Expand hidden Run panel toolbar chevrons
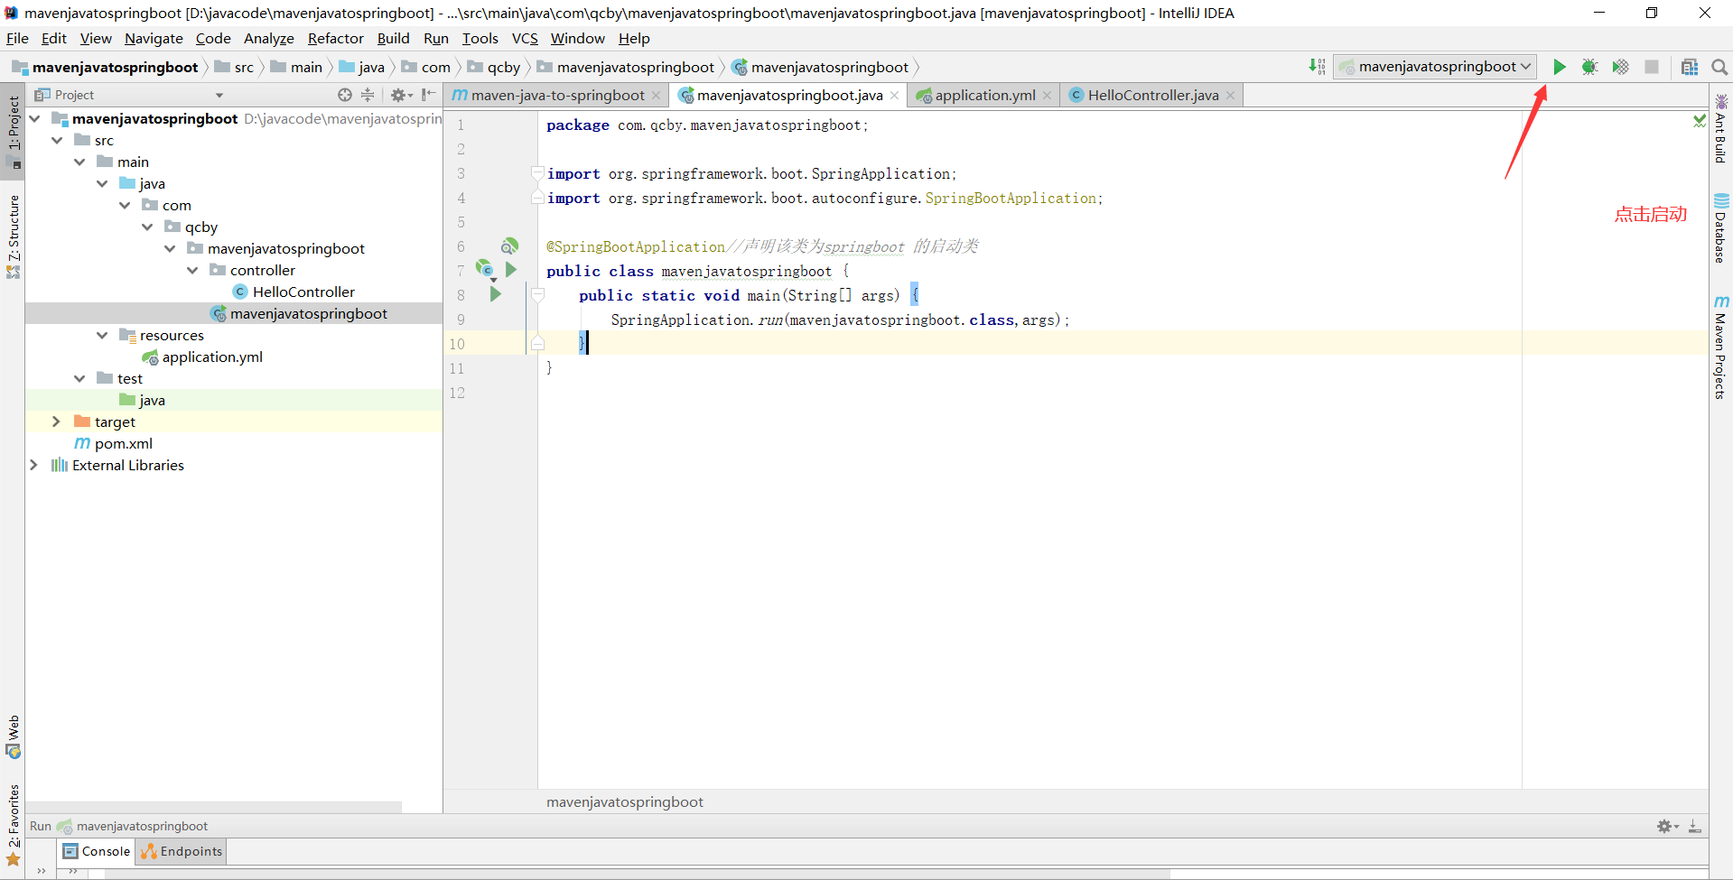Viewport: 1733px width, 880px height. pyautogui.click(x=42, y=871)
